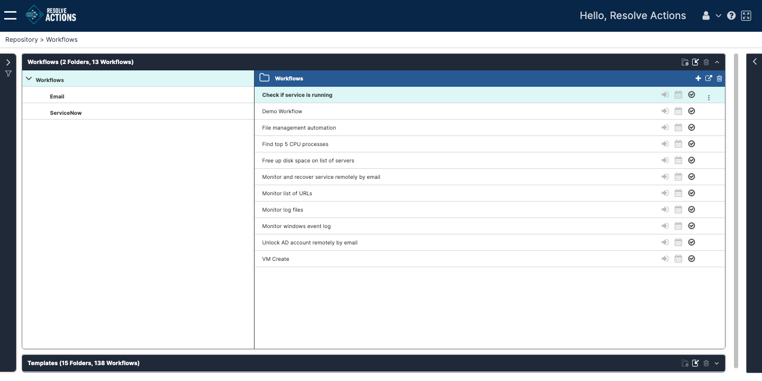Open schedule calendar for Unlock AD account row
This screenshot has width=762, height=381.
point(678,242)
